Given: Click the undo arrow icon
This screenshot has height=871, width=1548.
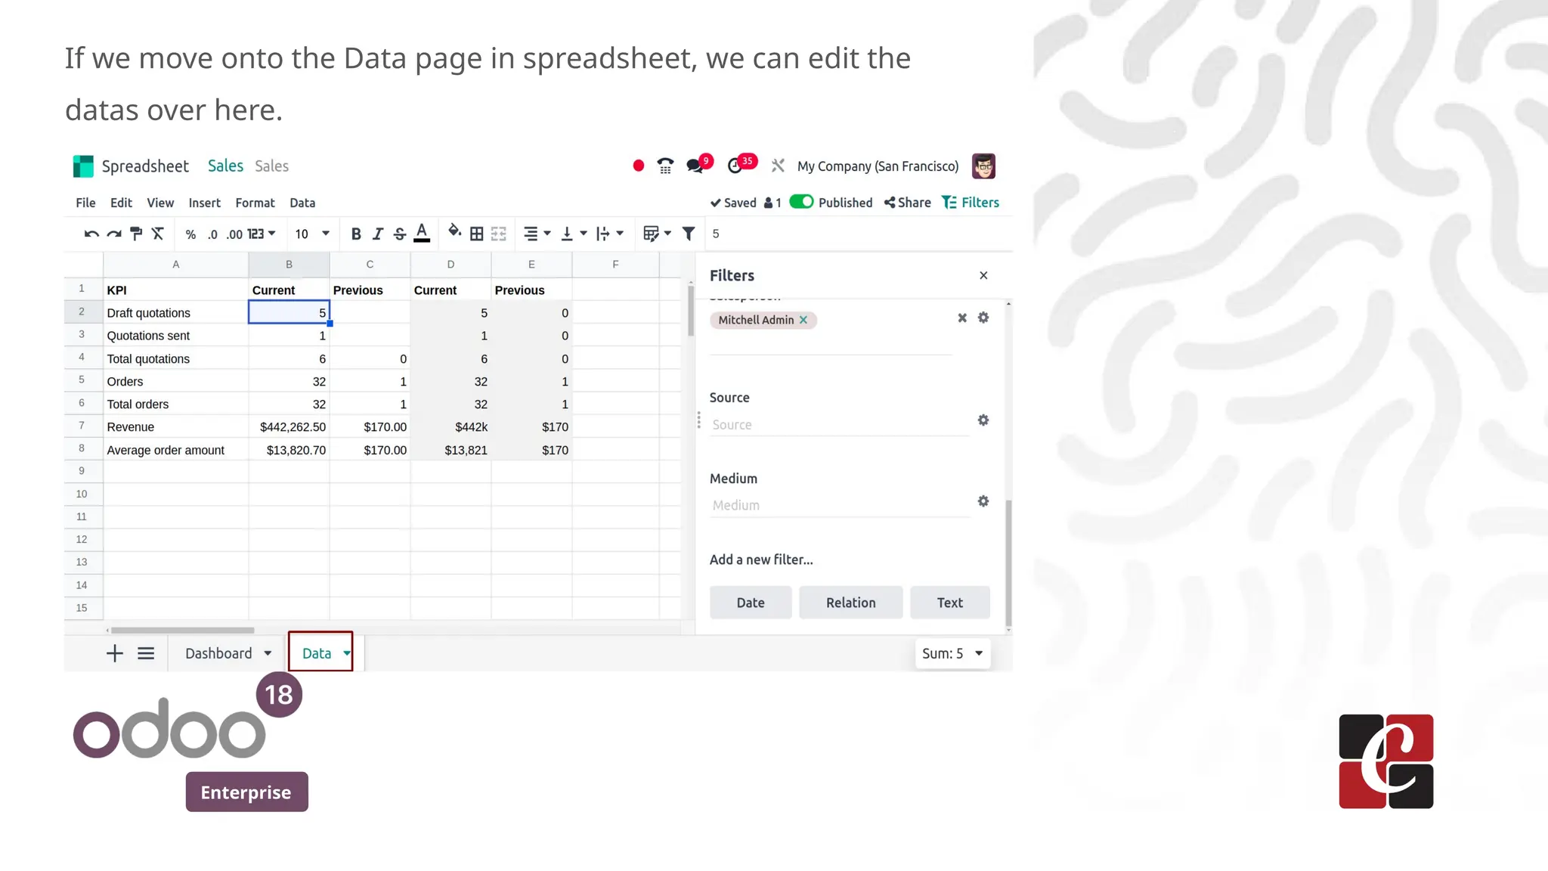Looking at the screenshot, I should point(91,234).
